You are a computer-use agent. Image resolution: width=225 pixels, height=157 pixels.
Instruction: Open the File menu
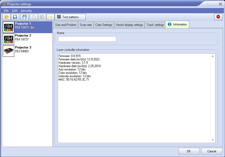[6, 11]
